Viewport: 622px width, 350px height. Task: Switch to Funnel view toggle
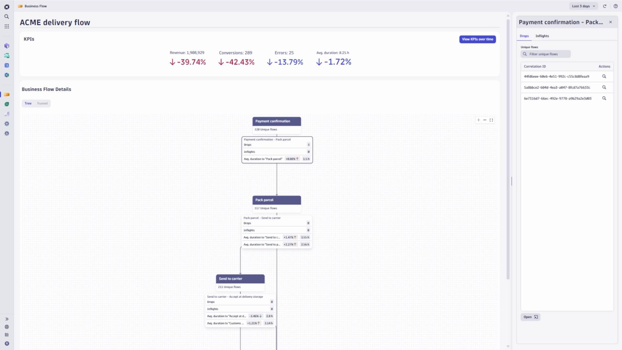tap(42, 103)
